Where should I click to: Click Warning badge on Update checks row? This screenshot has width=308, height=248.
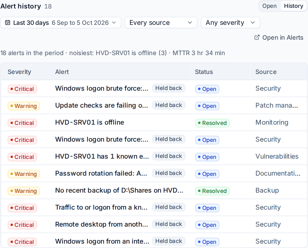point(24,106)
